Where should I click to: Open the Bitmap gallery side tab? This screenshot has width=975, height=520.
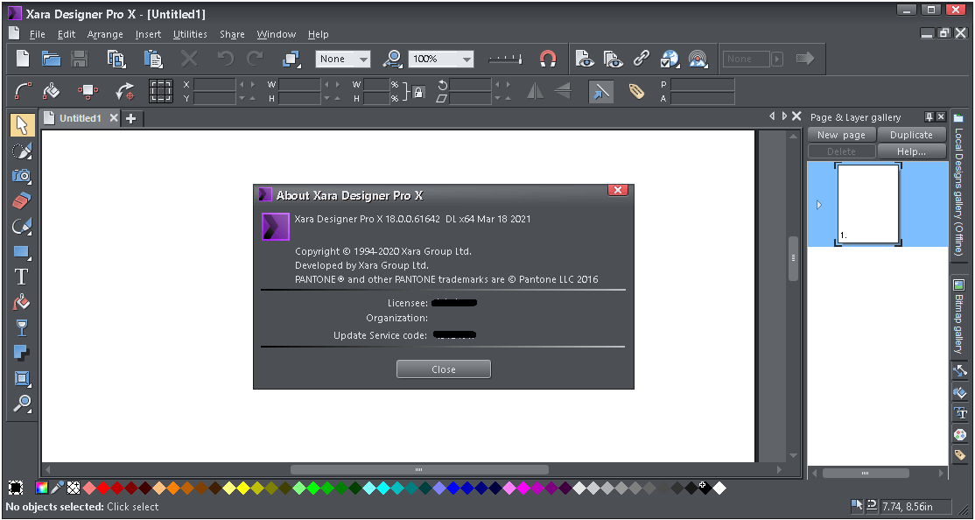(x=958, y=316)
